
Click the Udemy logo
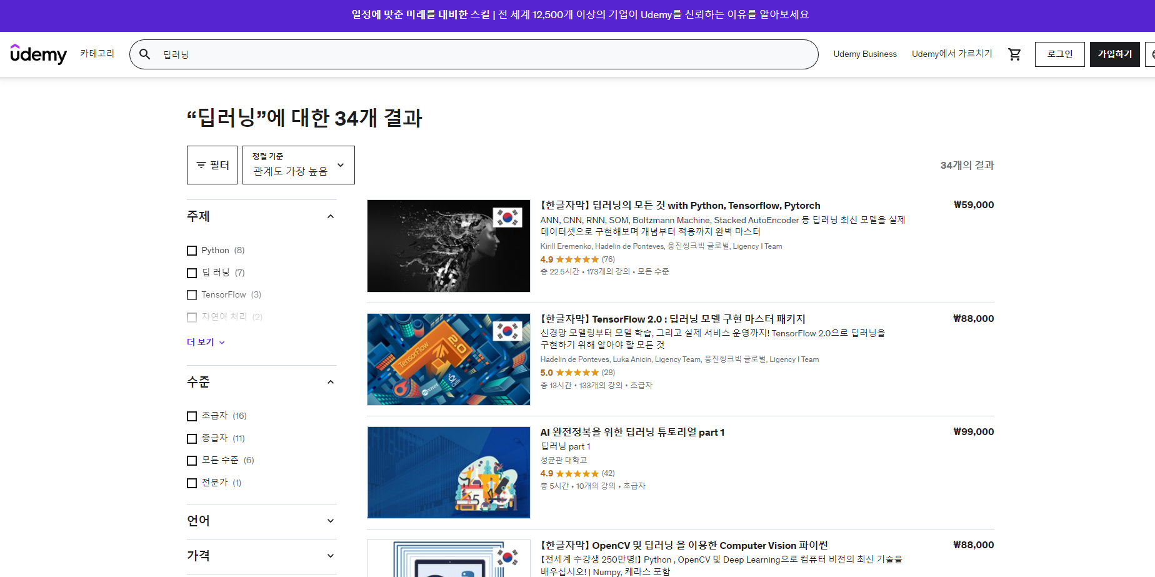tap(38, 54)
